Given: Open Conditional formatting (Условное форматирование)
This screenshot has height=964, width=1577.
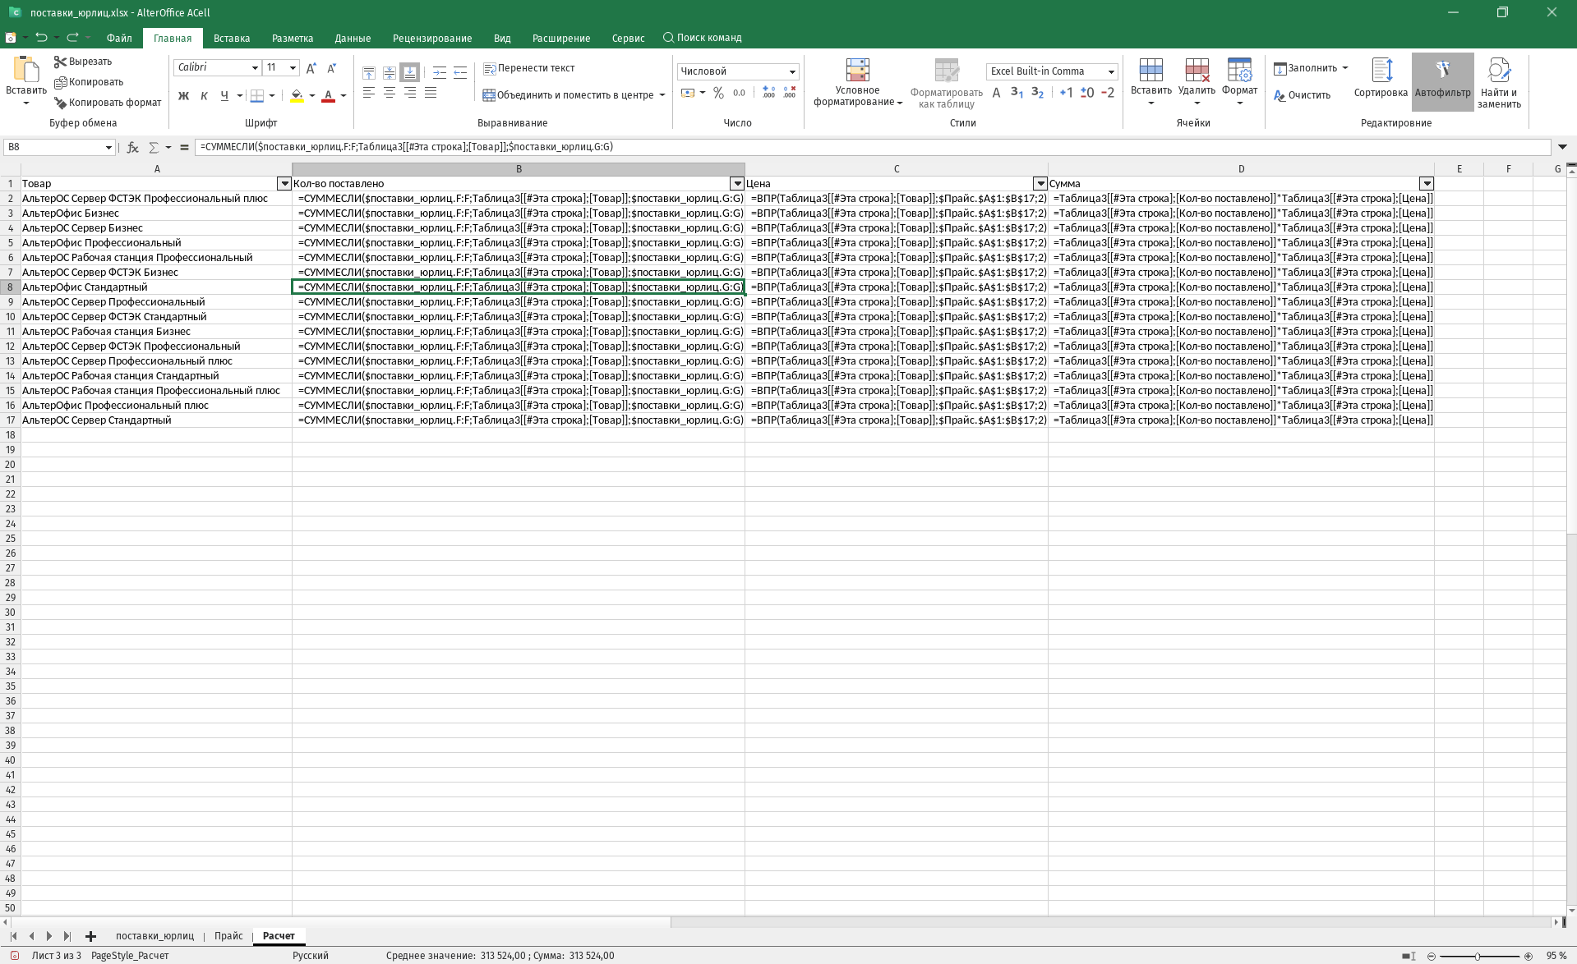Looking at the screenshot, I should click(x=857, y=83).
